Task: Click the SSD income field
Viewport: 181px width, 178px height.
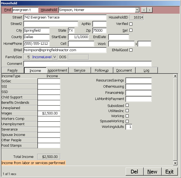Action: click(49, 92)
